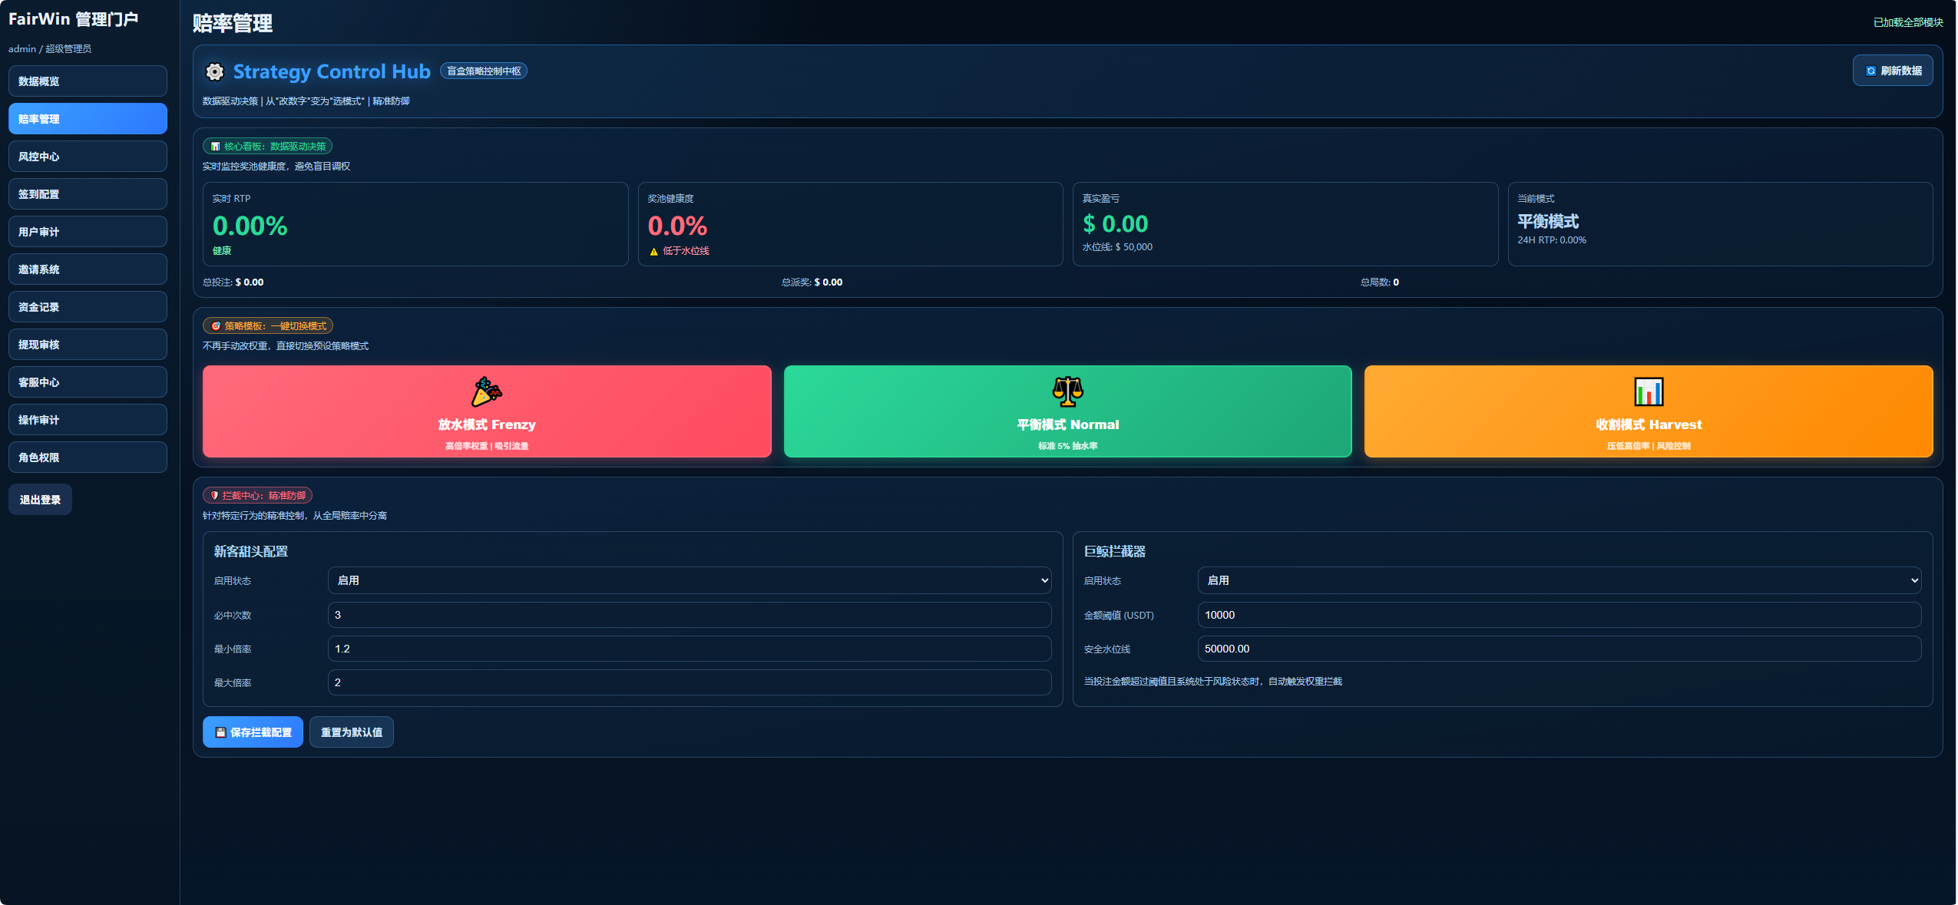Click the bar chart icon in Harvest mode
Screen dimensions: 1958x905
(1648, 391)
